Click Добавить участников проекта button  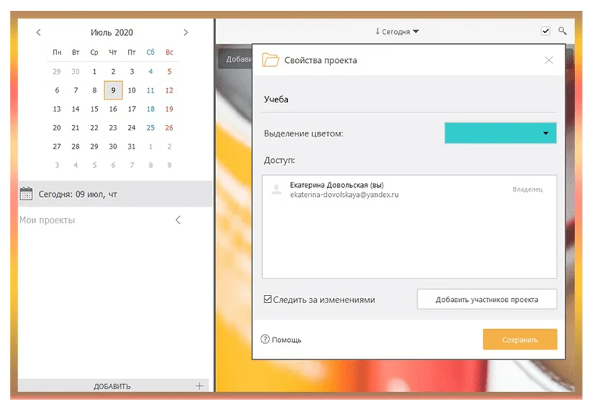[x=487, y=300]
